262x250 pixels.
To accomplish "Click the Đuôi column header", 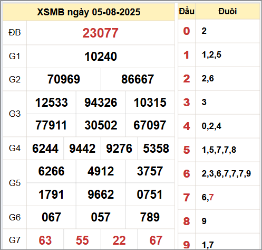I will point(228,12).
